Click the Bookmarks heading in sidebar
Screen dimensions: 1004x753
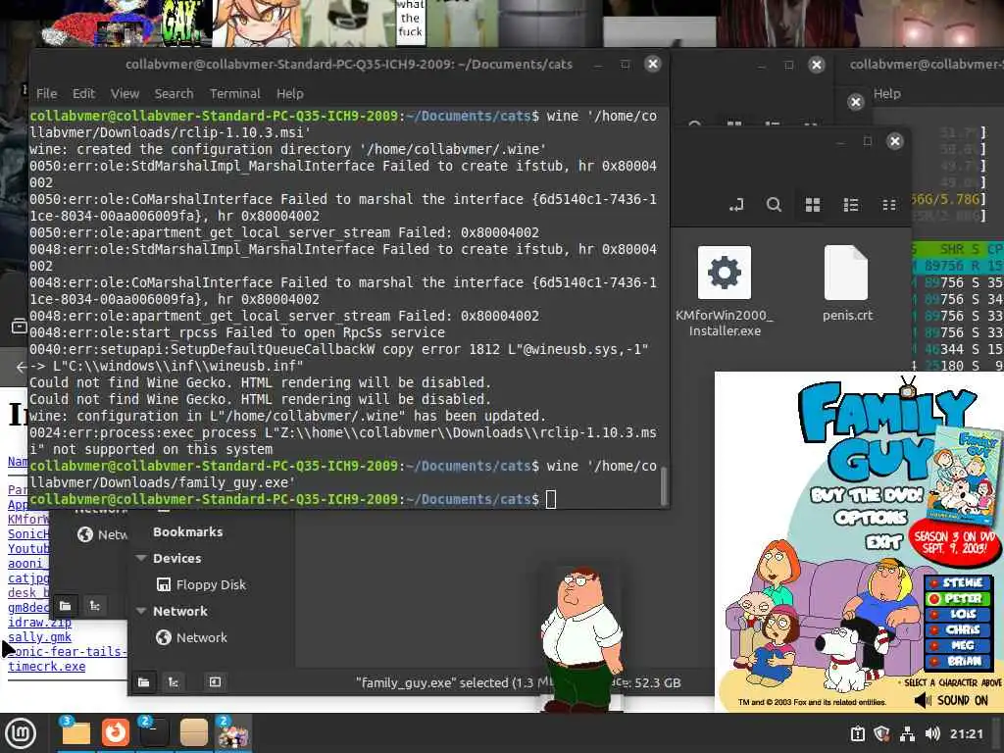pos(187,532)
